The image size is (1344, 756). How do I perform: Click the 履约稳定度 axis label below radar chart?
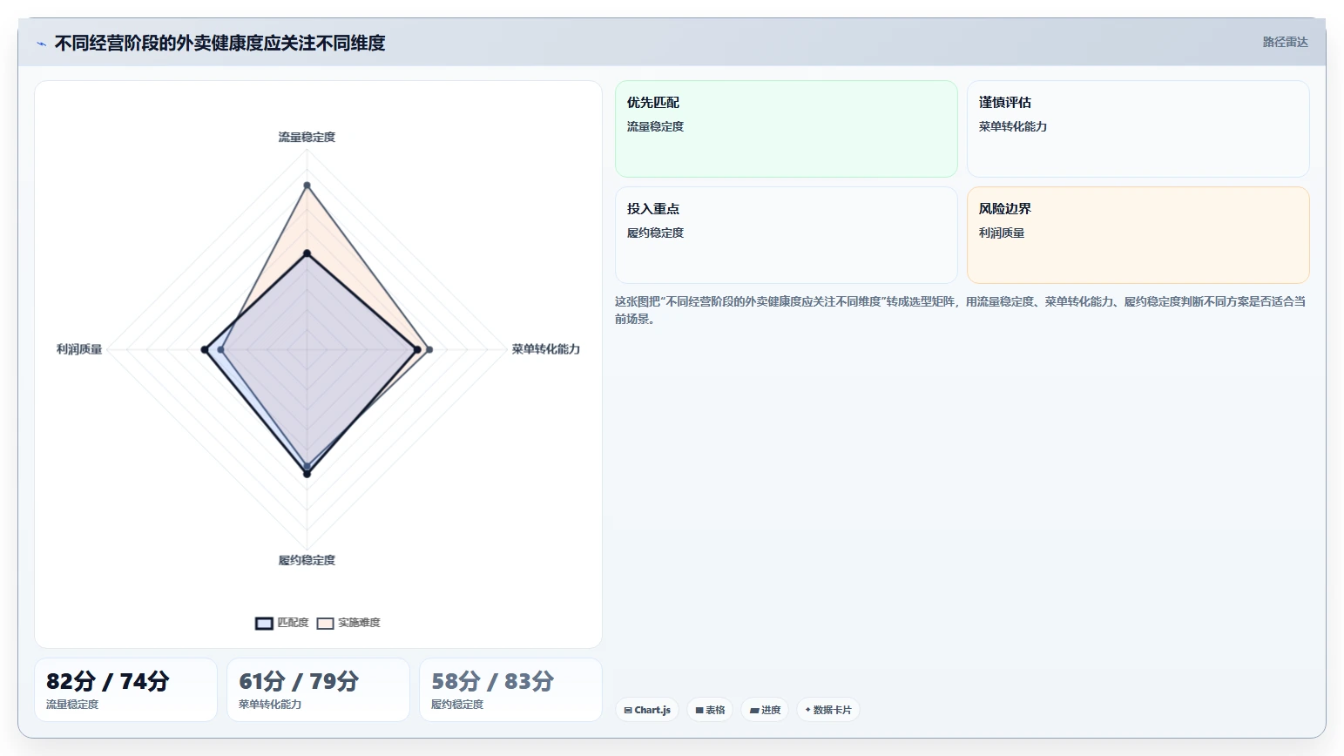[307, 560]
